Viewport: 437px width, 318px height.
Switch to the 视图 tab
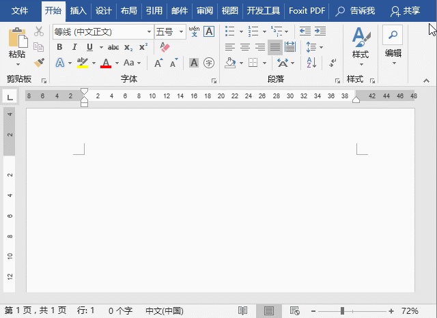(230, 11)
